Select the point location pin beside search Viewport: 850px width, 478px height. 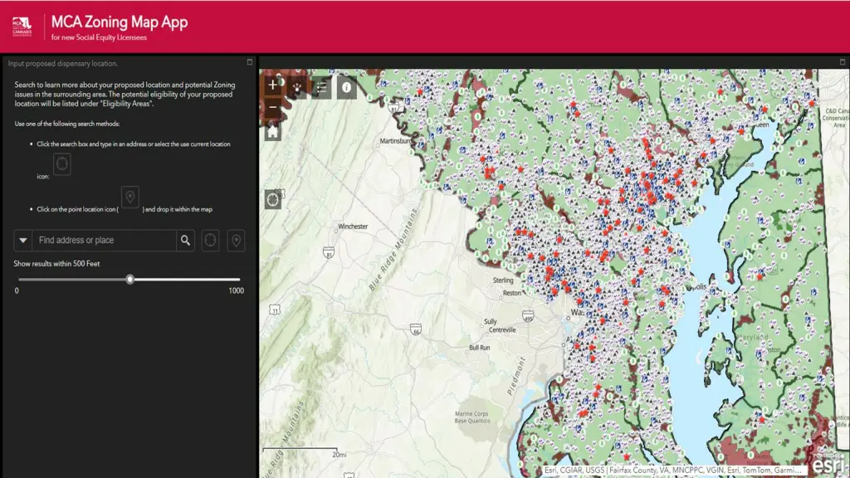point(236,240)
